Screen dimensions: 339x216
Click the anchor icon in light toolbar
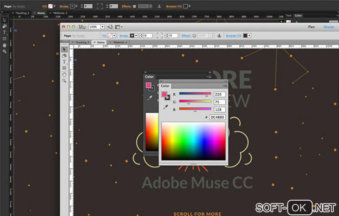click(219, 36)
